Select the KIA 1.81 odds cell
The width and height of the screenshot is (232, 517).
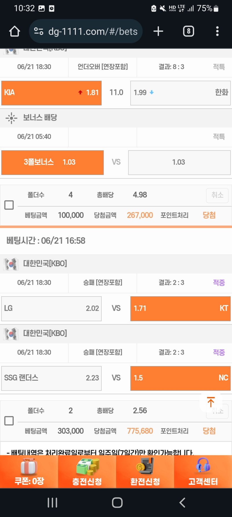(x=51, y=93)
